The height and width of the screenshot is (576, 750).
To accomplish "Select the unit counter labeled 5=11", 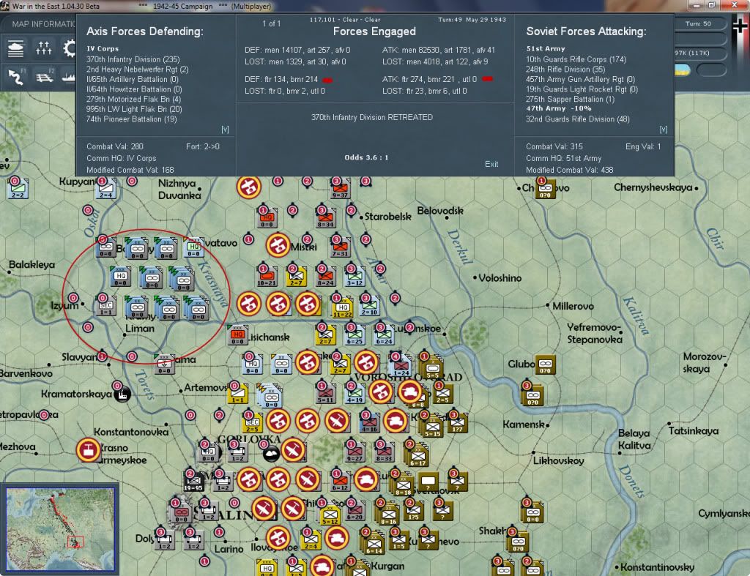I will tap(325, 394).
